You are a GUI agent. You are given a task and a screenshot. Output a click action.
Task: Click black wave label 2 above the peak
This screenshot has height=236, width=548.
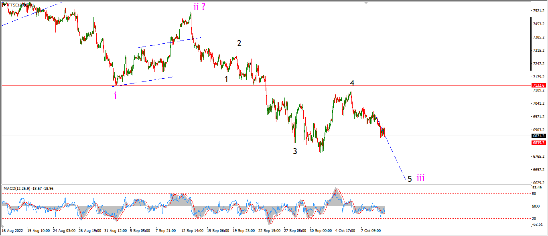tap(239, 43)
